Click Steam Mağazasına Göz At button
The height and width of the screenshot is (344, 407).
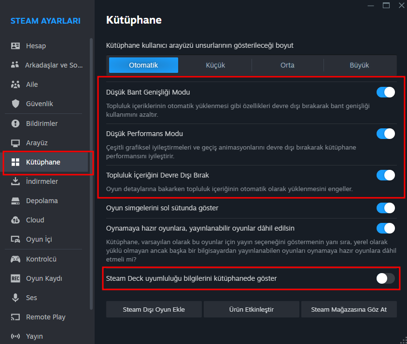[349, 309]
